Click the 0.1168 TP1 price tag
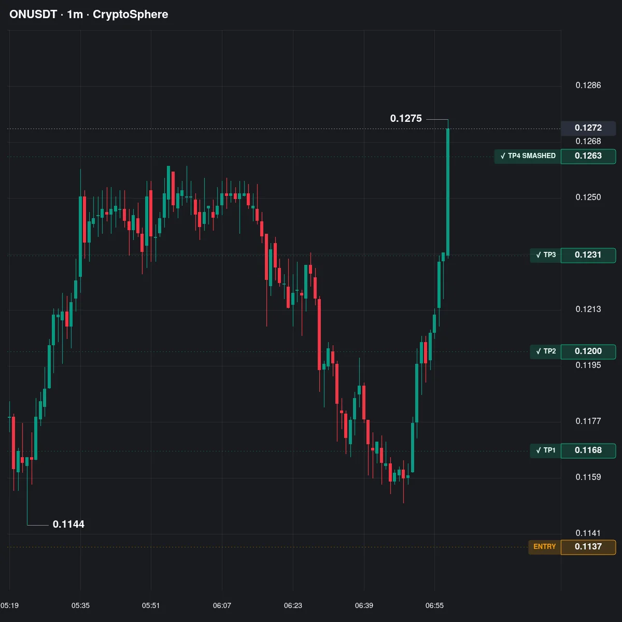 click(588, 450)
